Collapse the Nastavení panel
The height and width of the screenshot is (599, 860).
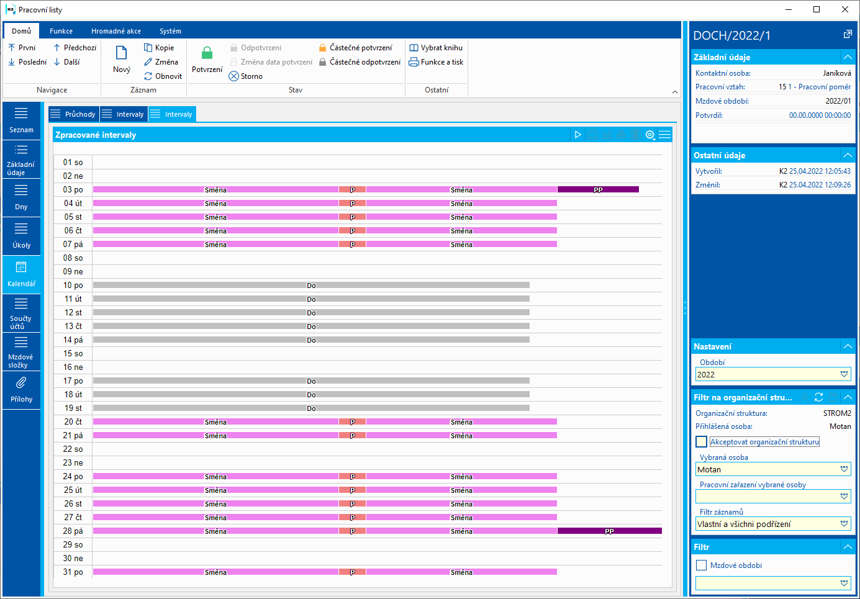(848, 346)
